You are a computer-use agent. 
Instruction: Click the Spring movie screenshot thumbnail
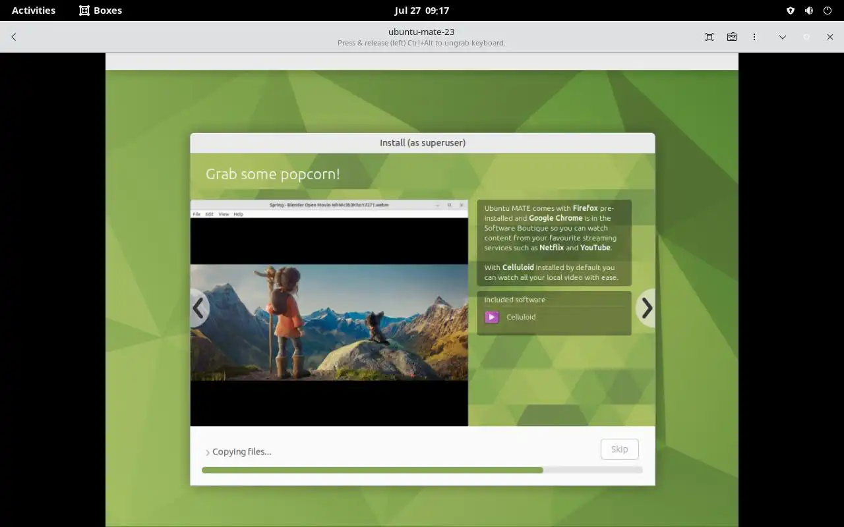[329, 313]
